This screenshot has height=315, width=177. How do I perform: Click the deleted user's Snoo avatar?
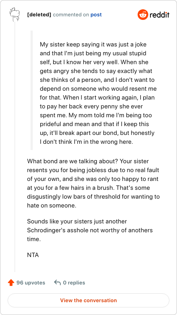pyautogui.click(x=15, y=15)
